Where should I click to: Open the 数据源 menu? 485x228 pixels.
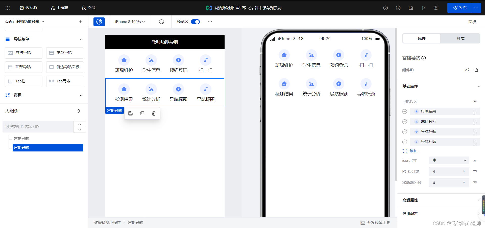click(x=28, y=8)
